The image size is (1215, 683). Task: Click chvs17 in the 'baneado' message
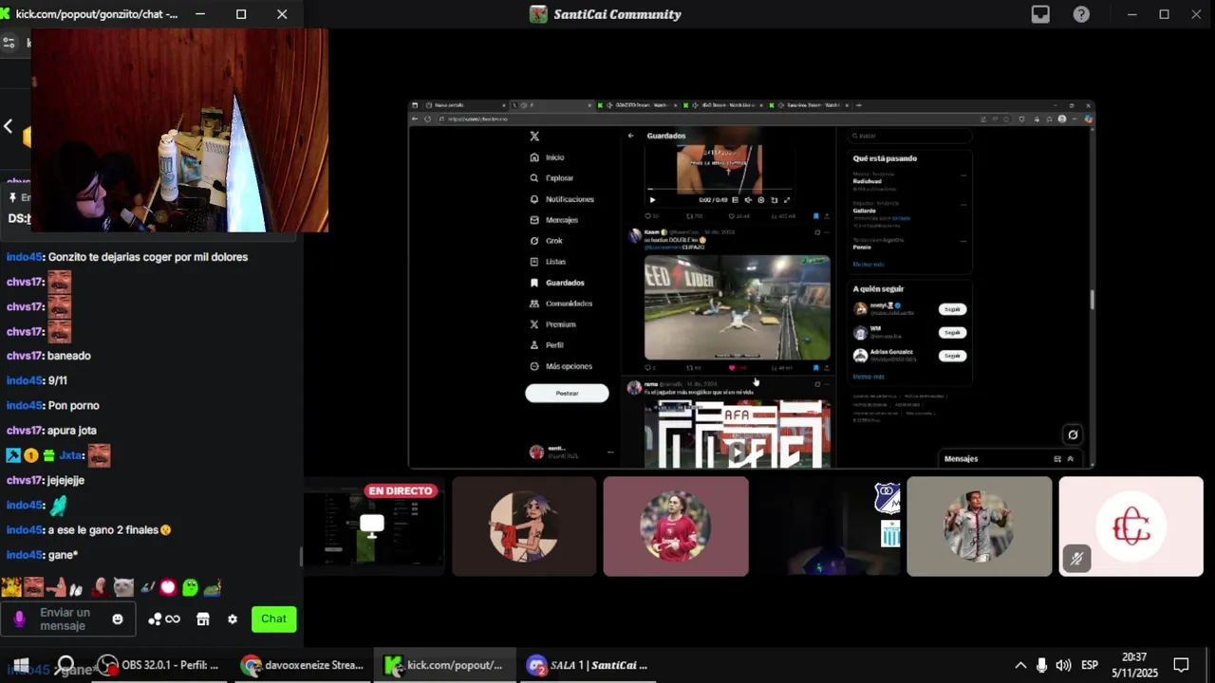[25, 356]
